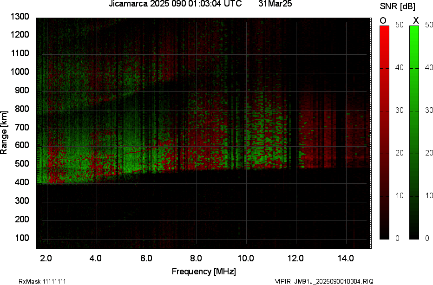Click the SNR [dB] legend title

click(x=397, y=6)
